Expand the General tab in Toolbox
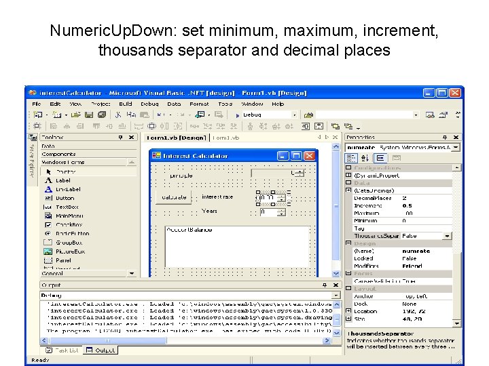 (x=88, y=274)
